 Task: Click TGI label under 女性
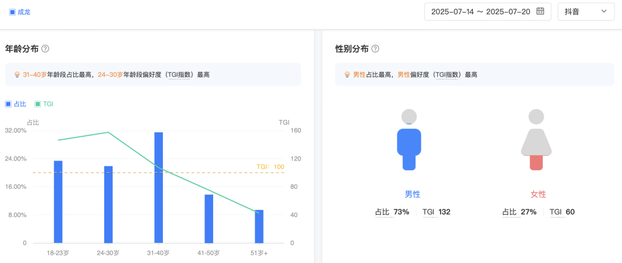pos(556,212)
